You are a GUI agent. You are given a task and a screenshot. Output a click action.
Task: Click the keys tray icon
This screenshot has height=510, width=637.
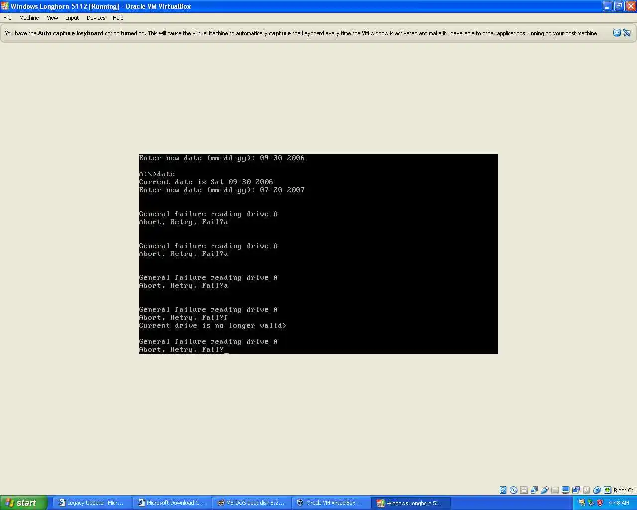581,503
